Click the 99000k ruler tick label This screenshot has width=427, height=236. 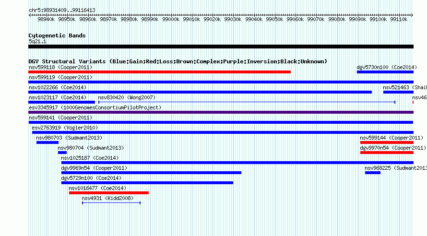pyautogui.click(x=171, y=19)
